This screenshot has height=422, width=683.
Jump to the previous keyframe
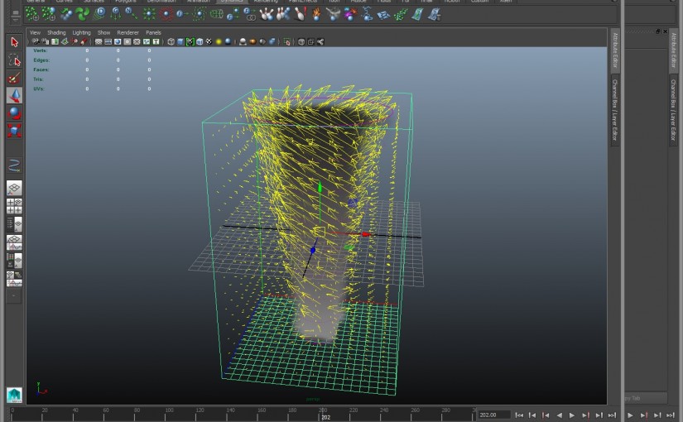pos(546,415)
